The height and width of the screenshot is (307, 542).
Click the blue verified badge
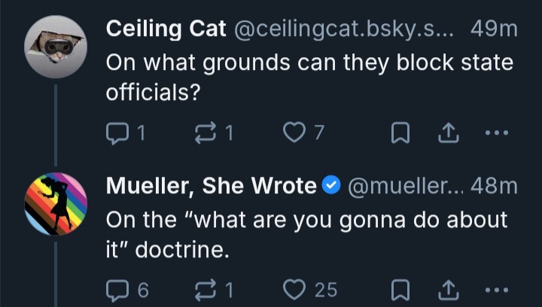coord(332,186)
